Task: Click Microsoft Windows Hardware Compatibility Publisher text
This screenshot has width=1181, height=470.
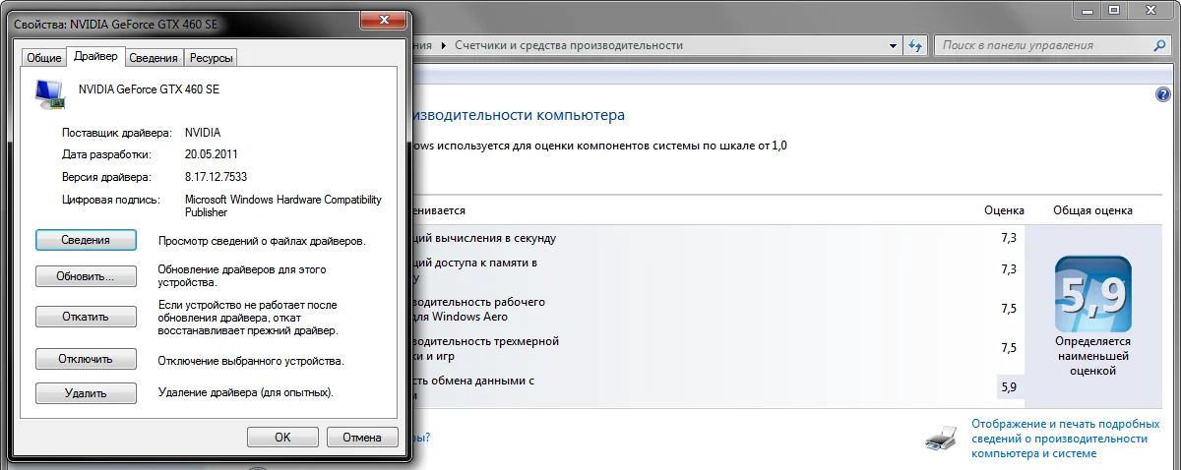Action: pos(283,206)
